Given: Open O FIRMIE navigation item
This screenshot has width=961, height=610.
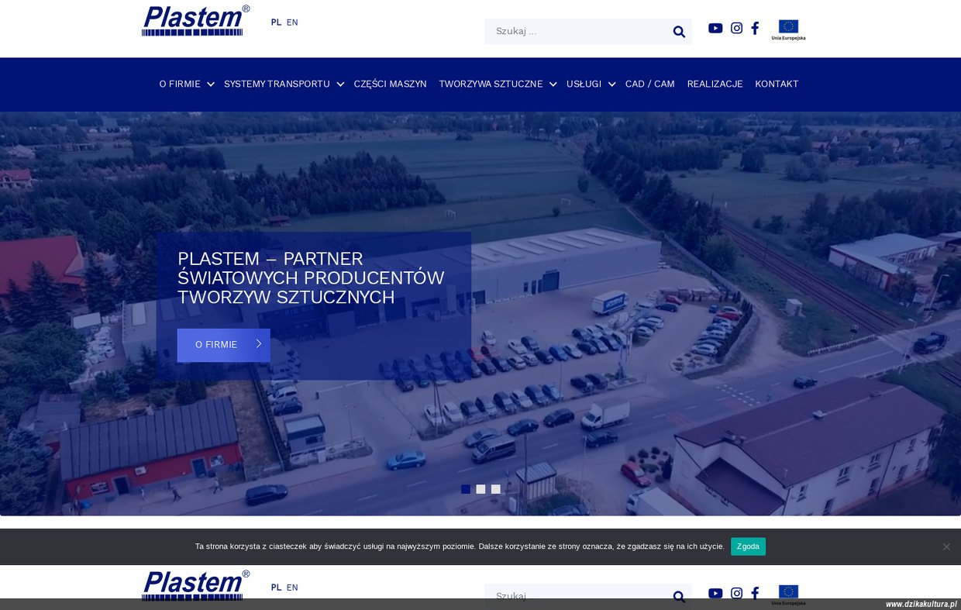Looking at the screenshot, I should point(180,84).
